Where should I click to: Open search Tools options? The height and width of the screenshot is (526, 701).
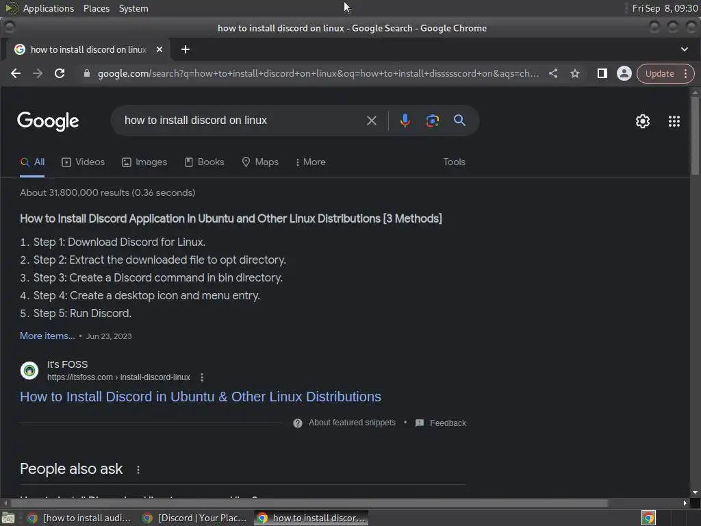point(455,162)
